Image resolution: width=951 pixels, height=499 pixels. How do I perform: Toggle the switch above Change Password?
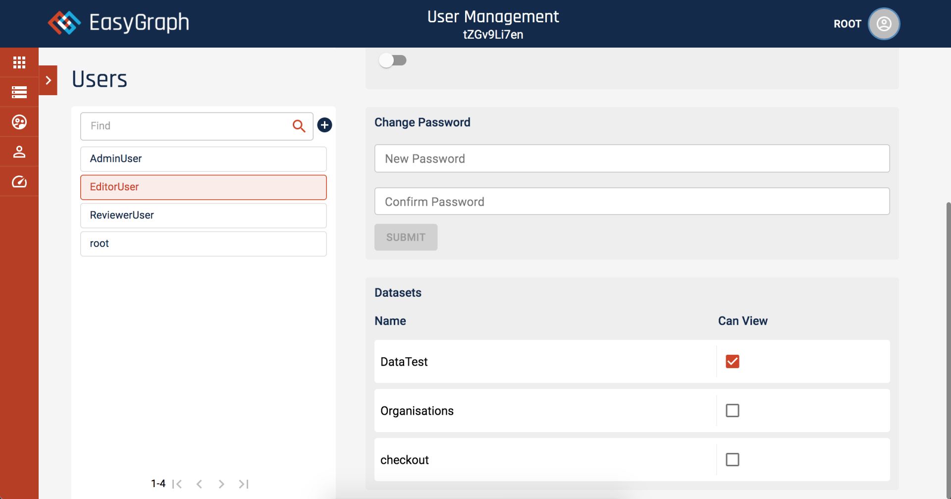(393, 60)
